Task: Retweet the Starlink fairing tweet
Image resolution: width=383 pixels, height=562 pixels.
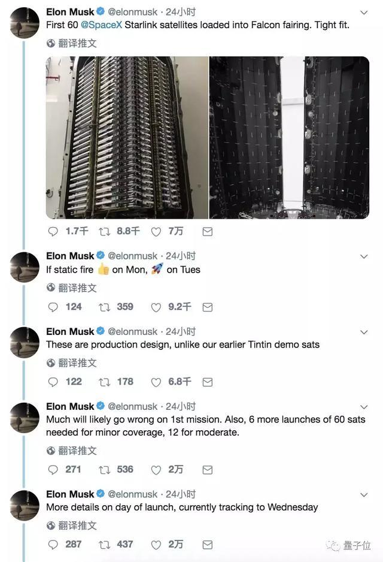Action: [x=105, y=231]
